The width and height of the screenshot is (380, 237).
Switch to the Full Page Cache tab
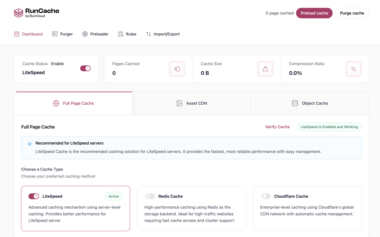click(x=73, y=103)
